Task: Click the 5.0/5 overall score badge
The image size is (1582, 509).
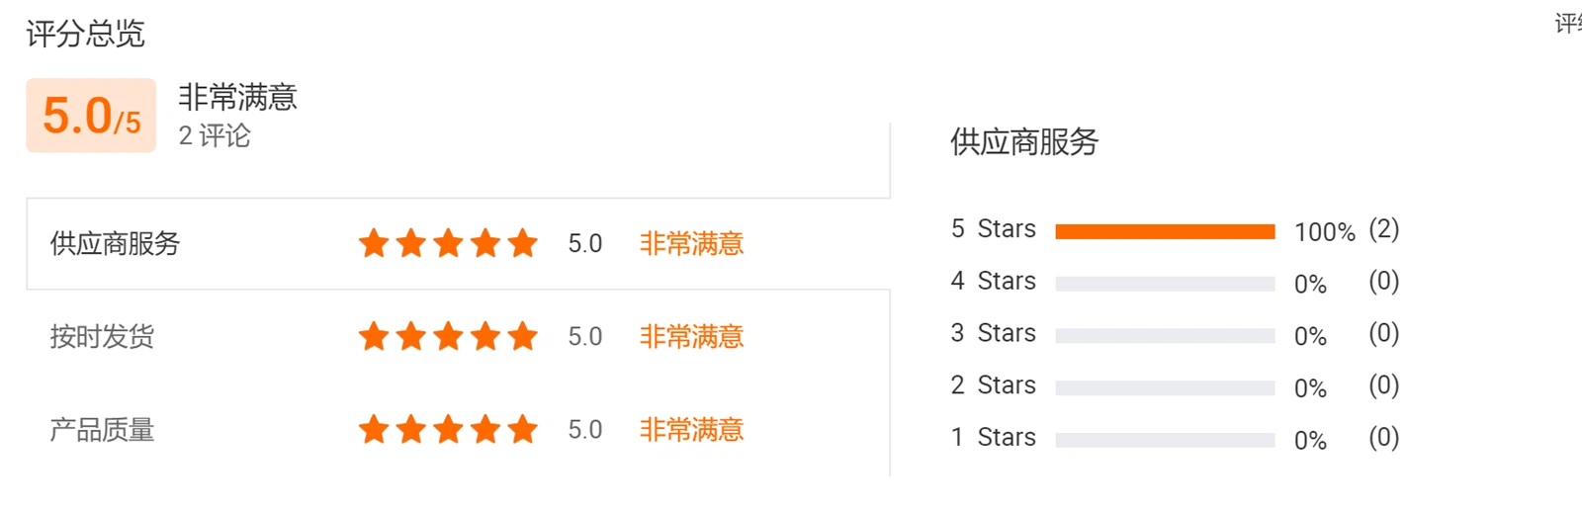Action: tap(91, 116)
